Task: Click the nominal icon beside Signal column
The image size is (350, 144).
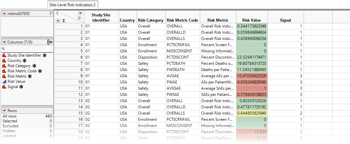Action: coord(4,87)
